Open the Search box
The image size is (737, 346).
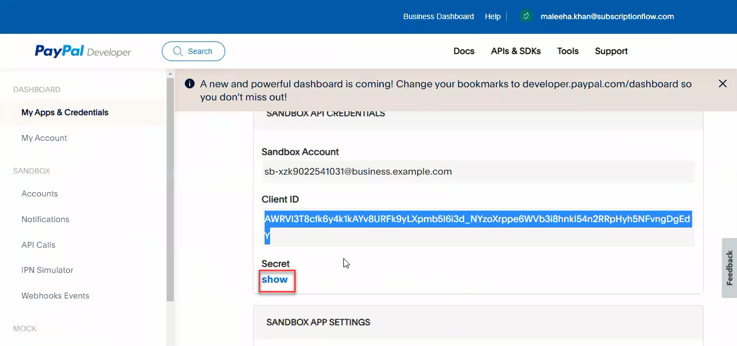pos(194,51)
